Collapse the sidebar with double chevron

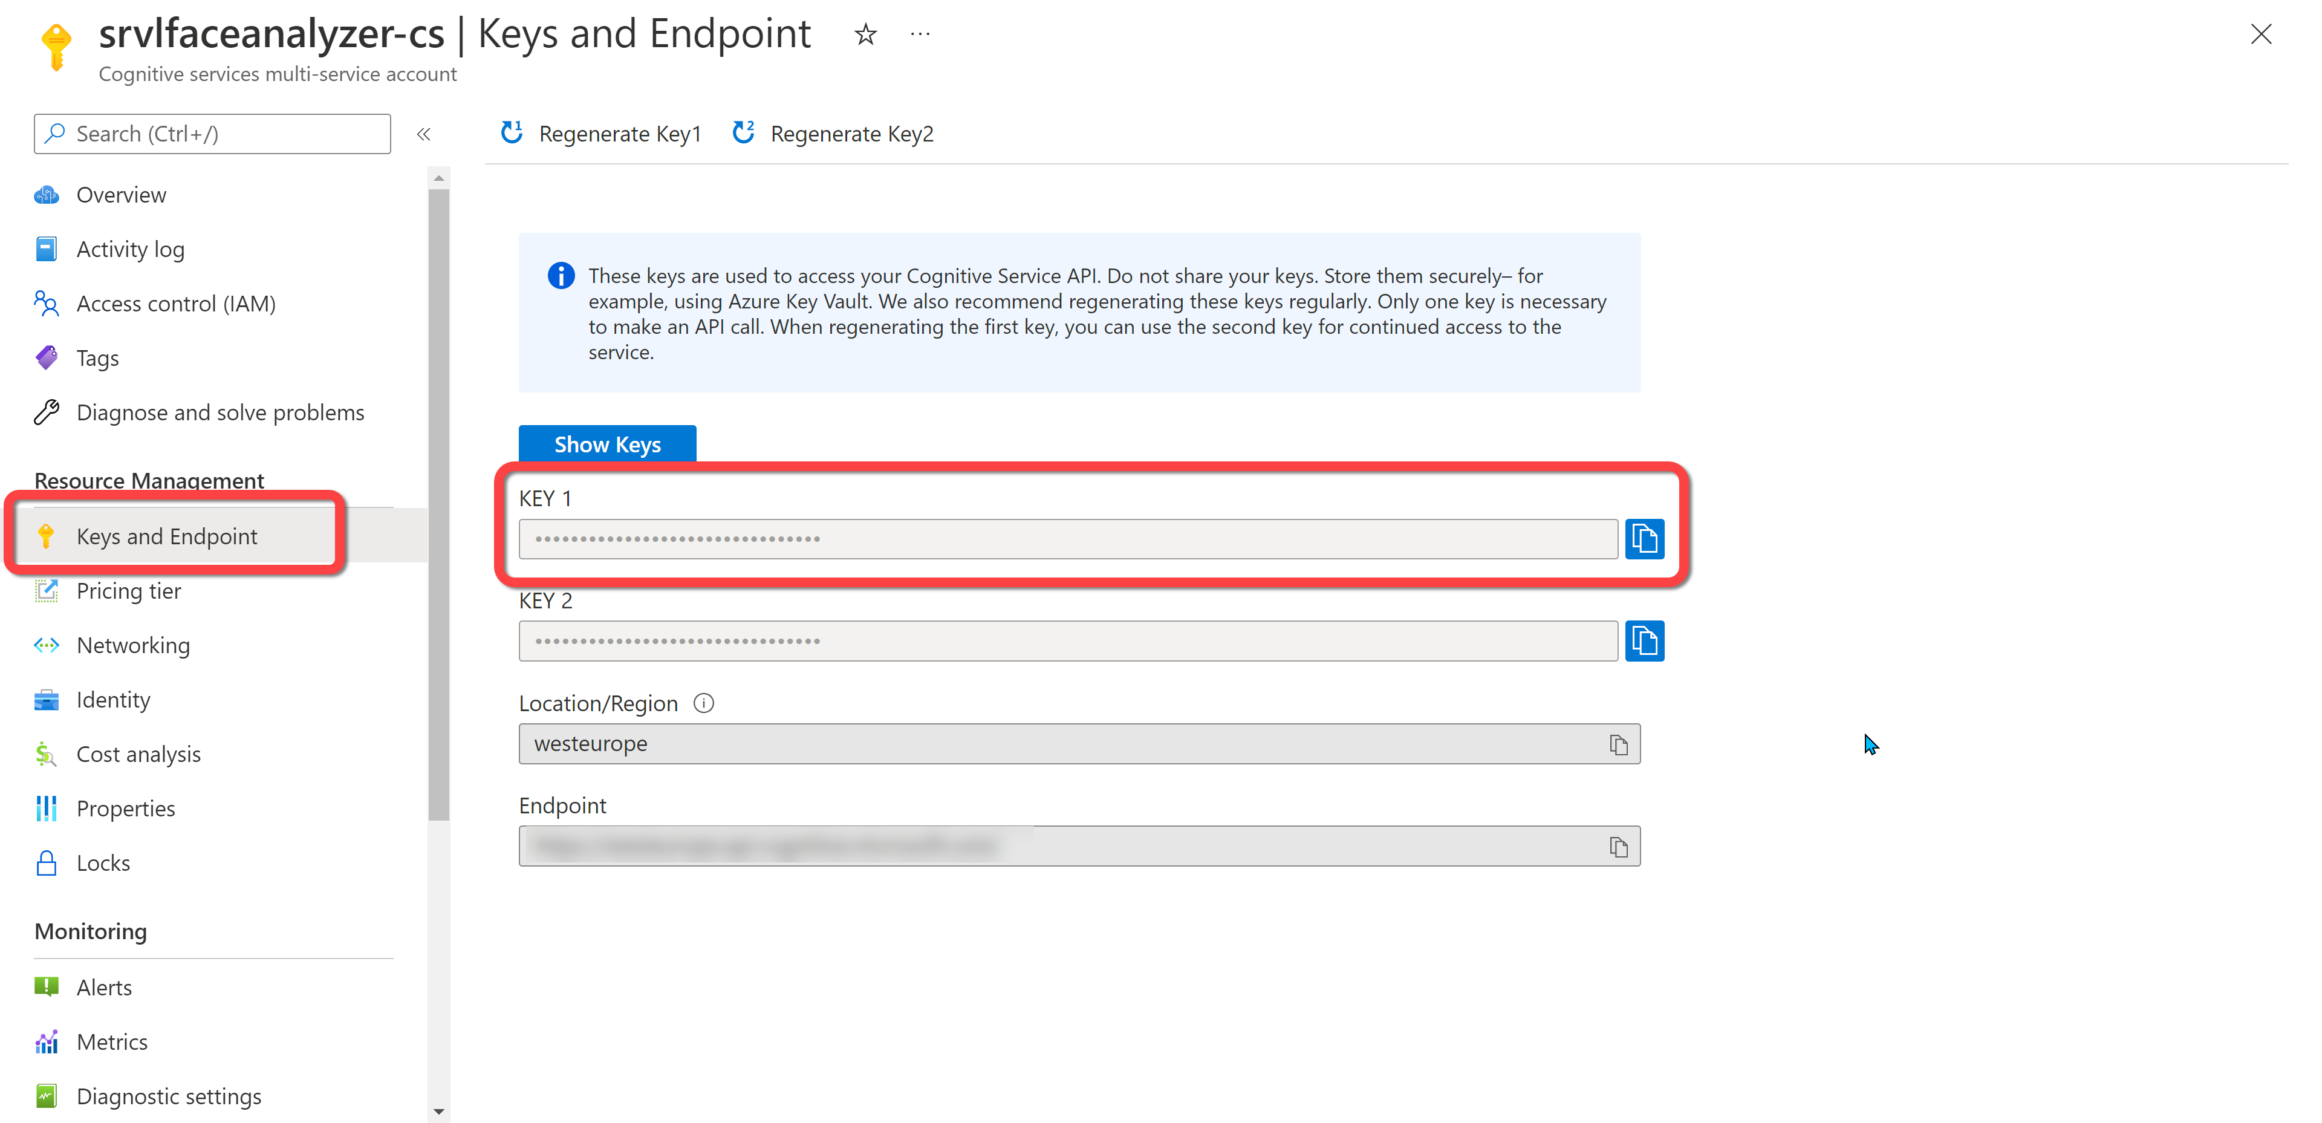[423, 134]
